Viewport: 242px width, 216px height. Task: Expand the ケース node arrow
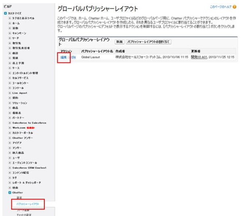pos(10,68)
